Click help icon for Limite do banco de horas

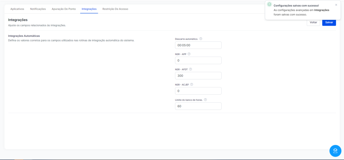205,100
